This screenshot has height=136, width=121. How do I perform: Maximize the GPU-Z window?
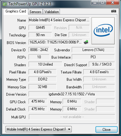point(102,2)
